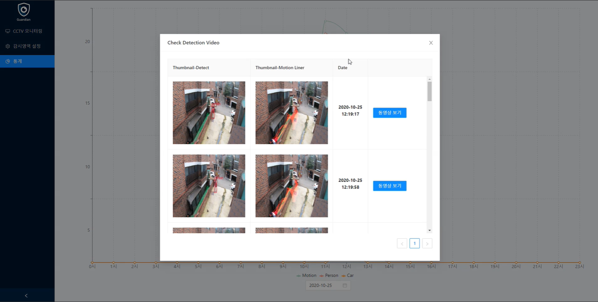Select the date text 2020-10-25 12:19:58
This screenshot has height=302, width=598.
[350, 183]
